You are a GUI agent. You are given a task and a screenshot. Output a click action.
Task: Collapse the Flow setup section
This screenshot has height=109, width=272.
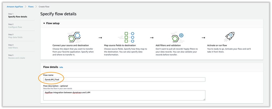point(44,23)
